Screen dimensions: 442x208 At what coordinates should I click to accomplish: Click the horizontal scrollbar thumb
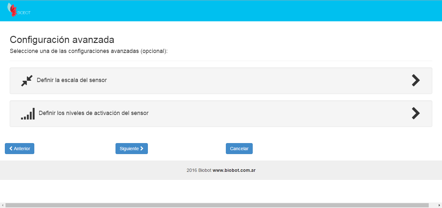pyautogui.click(x=217, y=205)
